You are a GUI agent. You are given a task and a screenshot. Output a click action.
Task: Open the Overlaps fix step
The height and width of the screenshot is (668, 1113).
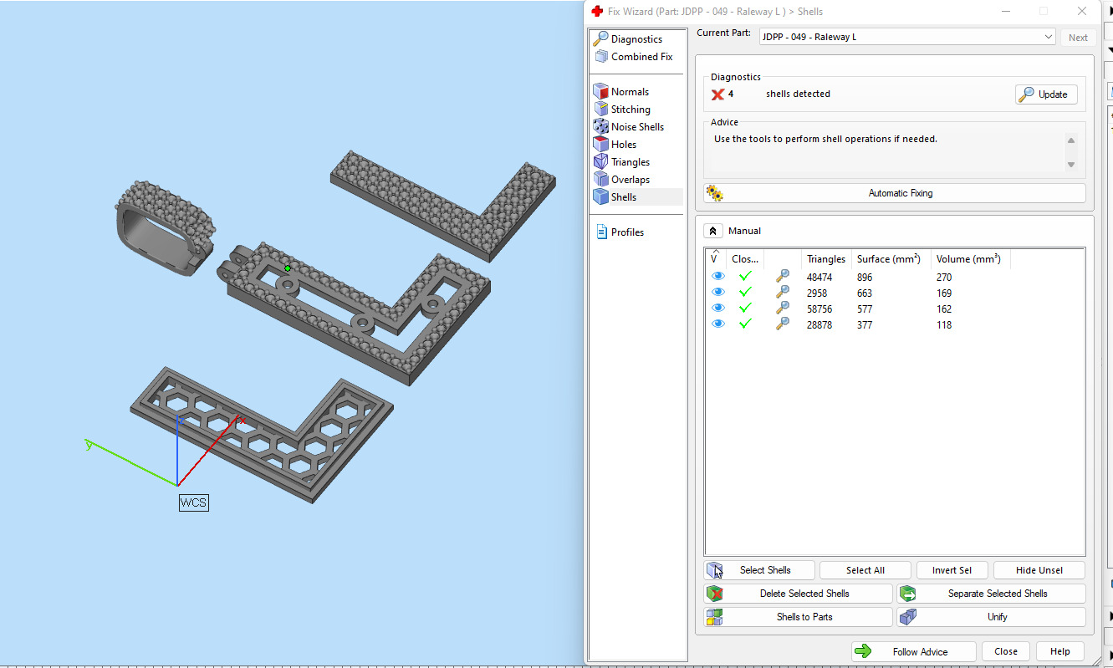coord(621,180)
